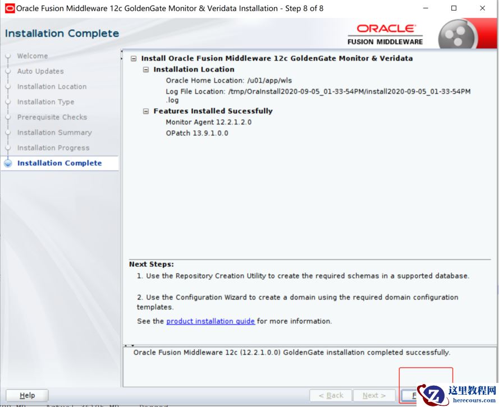Viewport: 499px width, 407px height.
Task: Select OPatch 13.9.1.0.0 row
Action: [197, 133]
